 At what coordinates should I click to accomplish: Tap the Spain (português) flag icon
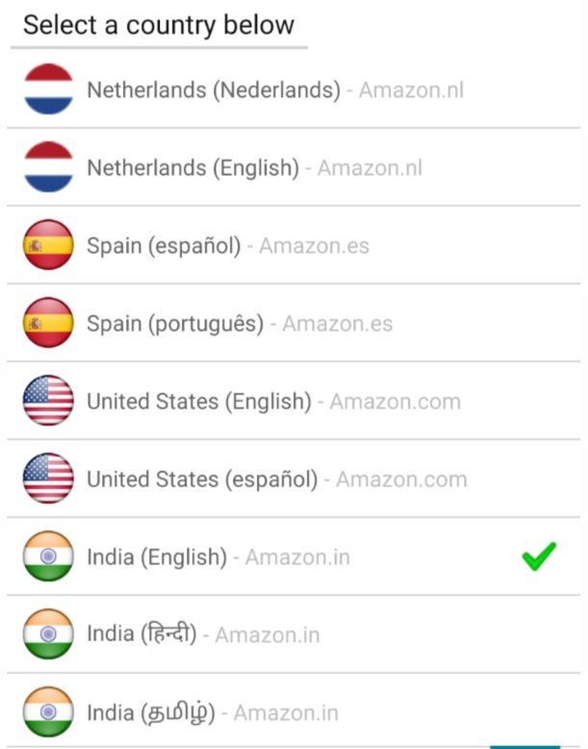[48, 323]
